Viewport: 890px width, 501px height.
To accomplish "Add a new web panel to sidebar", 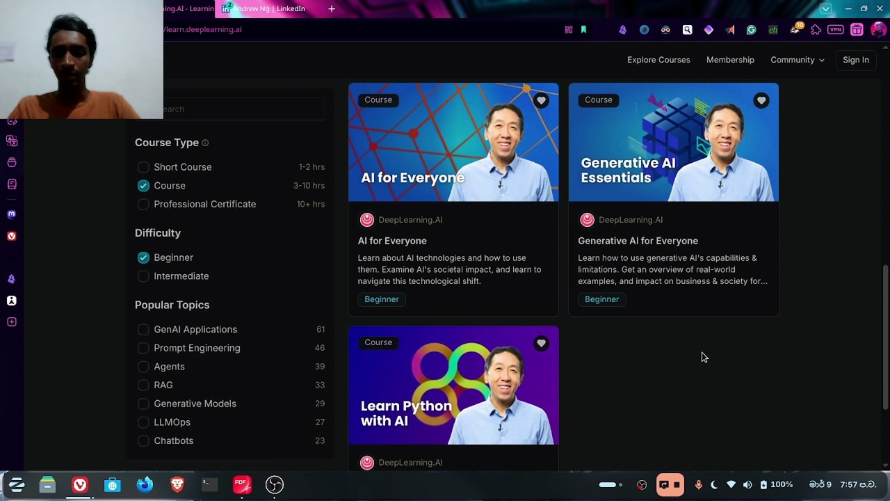I will pos(11,321).
